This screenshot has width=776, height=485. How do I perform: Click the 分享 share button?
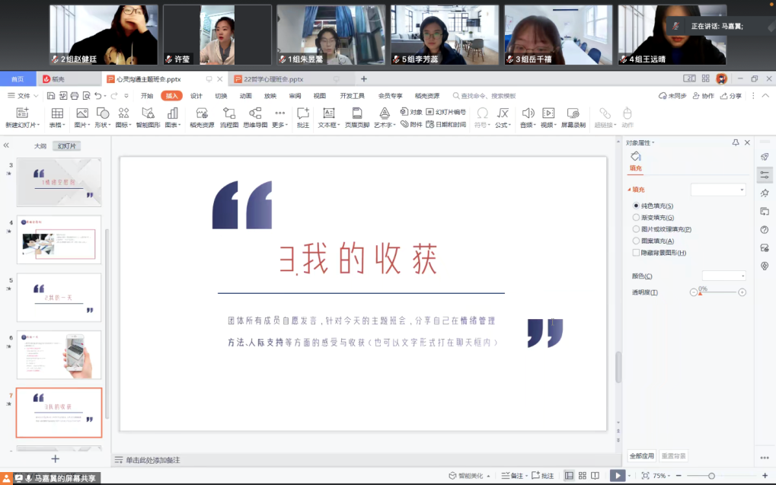(730, 96)
